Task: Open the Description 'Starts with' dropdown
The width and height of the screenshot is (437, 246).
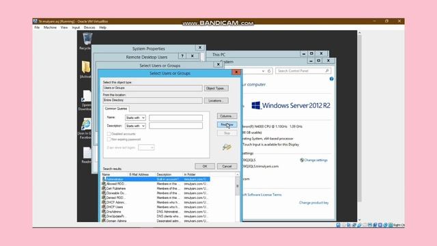Action: [135, 126]
